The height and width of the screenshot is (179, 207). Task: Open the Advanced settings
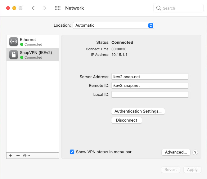click(176, 152)
